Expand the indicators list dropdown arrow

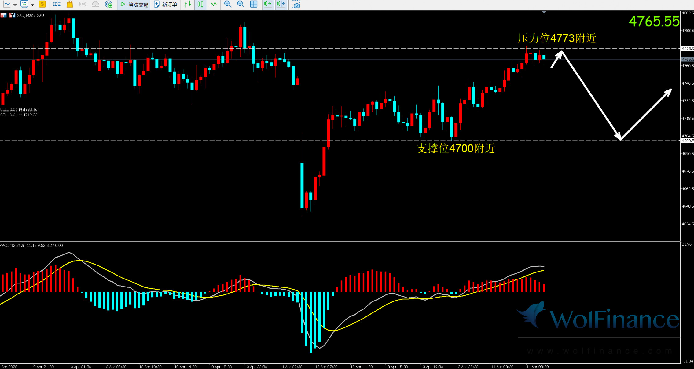pos(32,5)
